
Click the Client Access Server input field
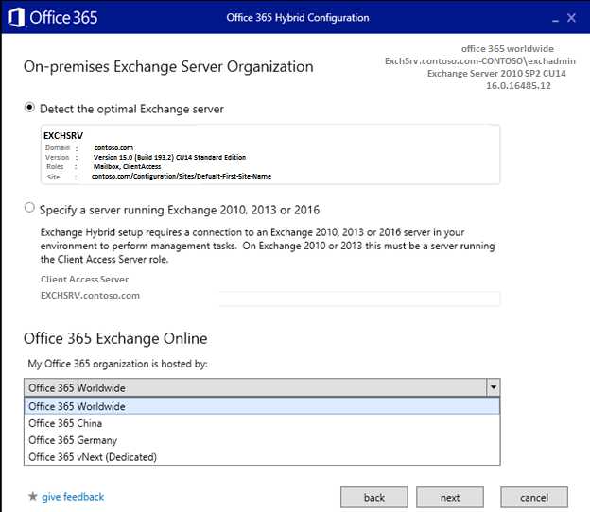point(359,299)
